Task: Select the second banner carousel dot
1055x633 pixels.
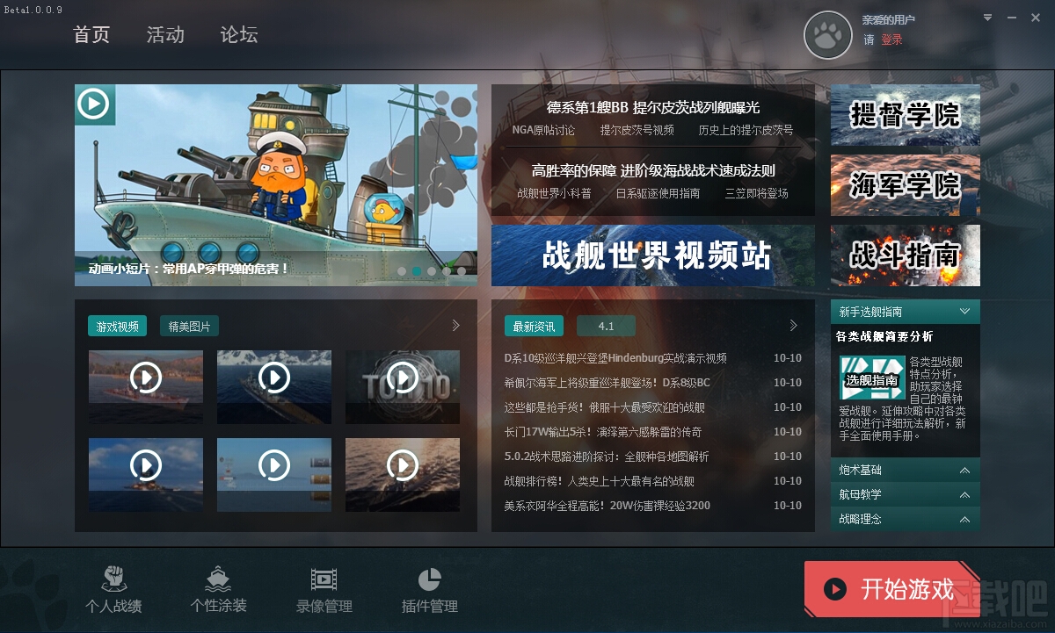Action: (x=417, y=271)
